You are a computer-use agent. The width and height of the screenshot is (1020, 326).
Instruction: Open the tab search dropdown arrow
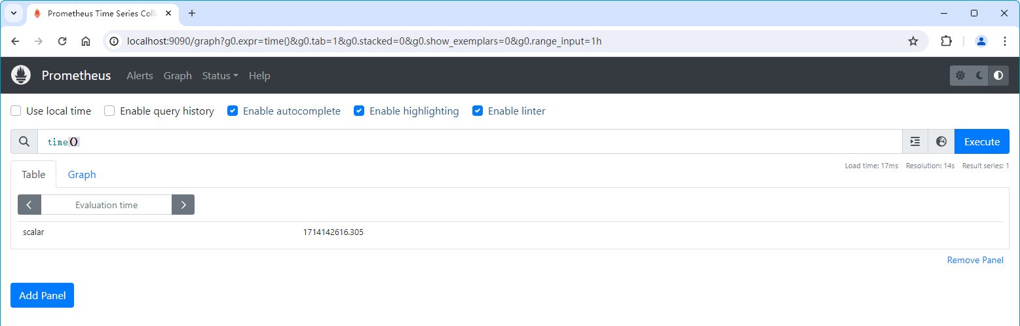tap(13, 13)
